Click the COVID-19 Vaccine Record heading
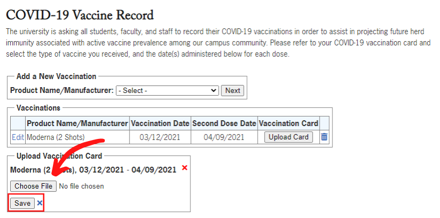Image resolution: width=440 pixels, height=218 pixels. (80, 15)
